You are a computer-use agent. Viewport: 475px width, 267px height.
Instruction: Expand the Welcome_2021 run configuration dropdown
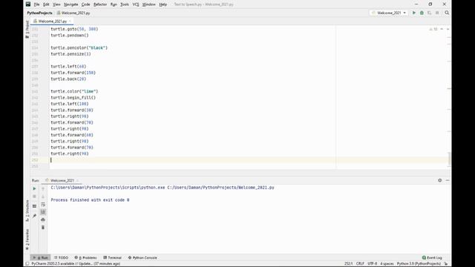(389, 13)
